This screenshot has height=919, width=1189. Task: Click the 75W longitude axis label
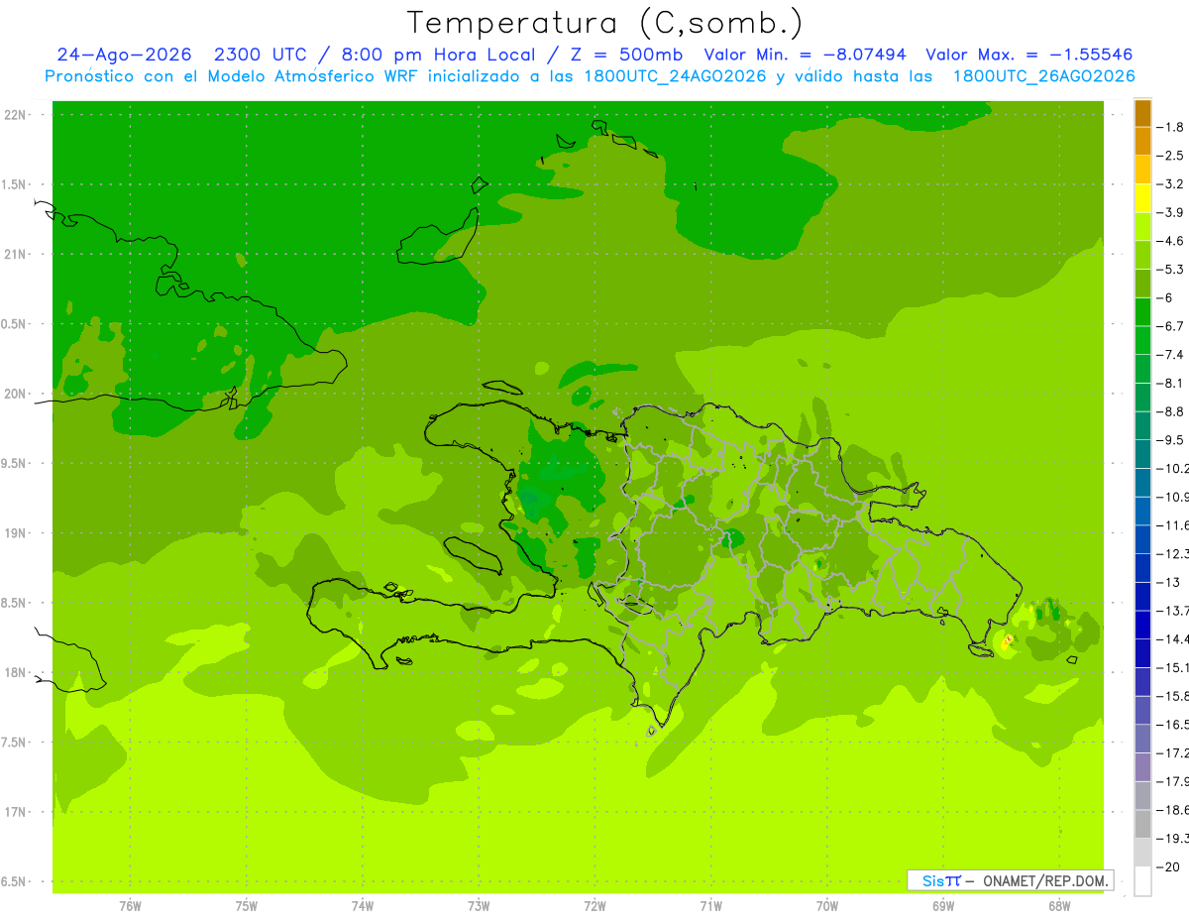(247, 906)
